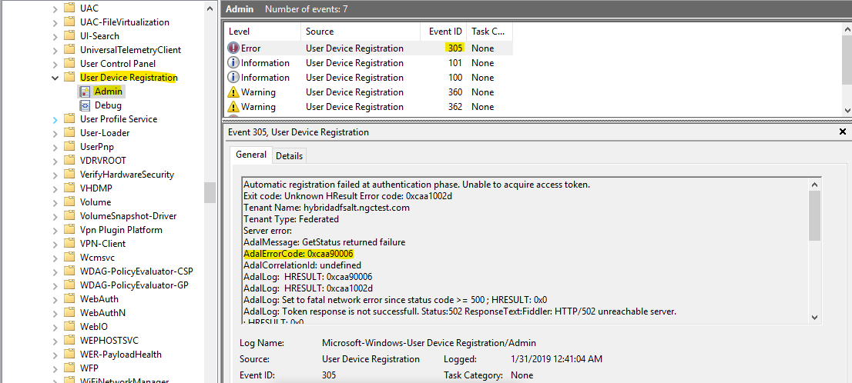The image size is (852, 383).
Task: Expand the UAC folder node
Action: pos(55,8)
